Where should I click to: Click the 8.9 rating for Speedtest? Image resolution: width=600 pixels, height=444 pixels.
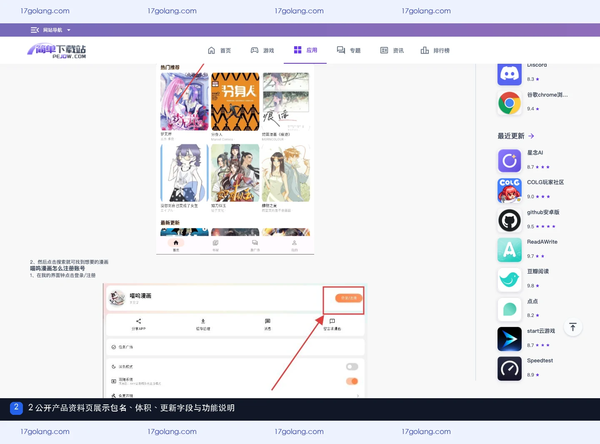click(533, 375)
